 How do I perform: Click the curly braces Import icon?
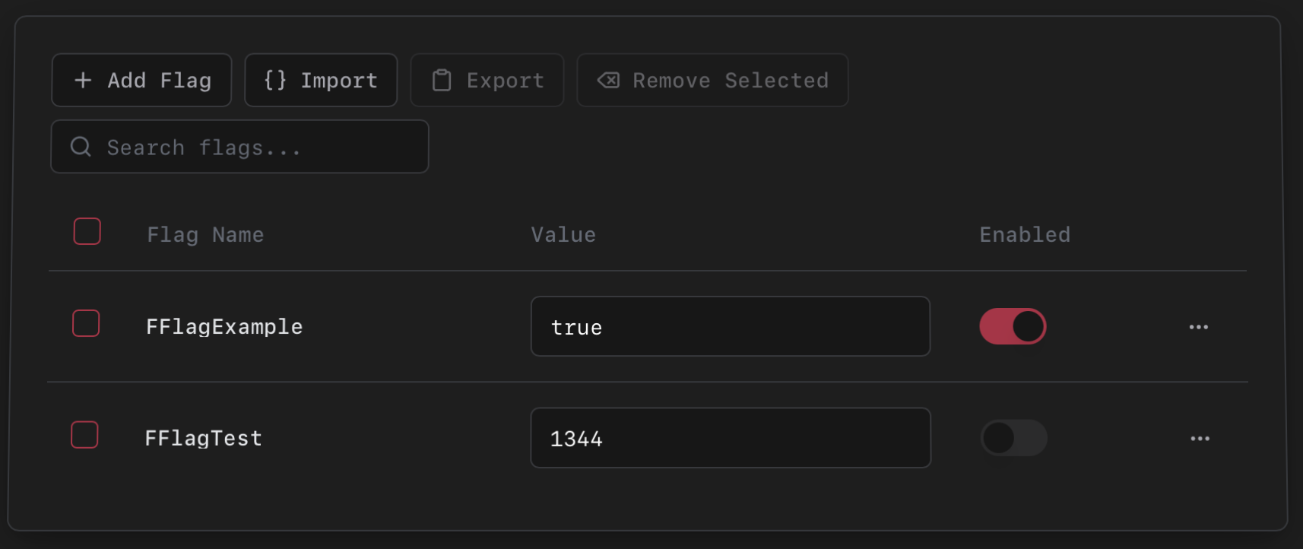pyautogui.click(x=275, y=80)
